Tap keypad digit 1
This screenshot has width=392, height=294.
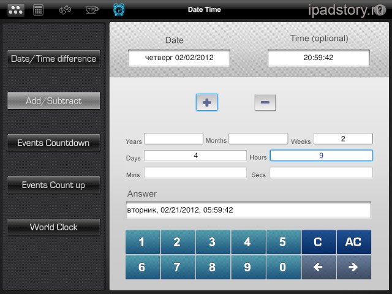tap(143, 242)
